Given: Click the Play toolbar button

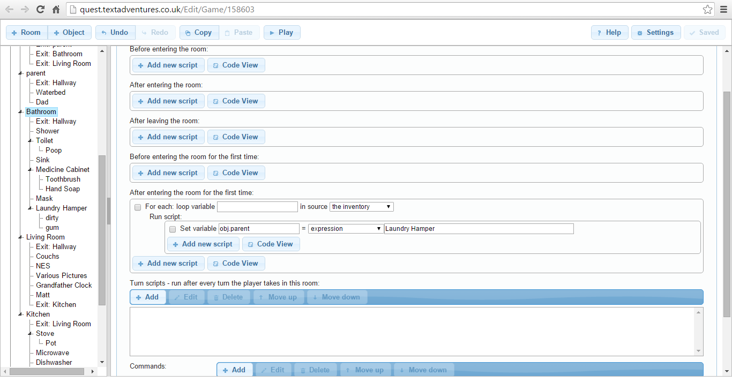Looking at the screenshot, I should 282,33.
